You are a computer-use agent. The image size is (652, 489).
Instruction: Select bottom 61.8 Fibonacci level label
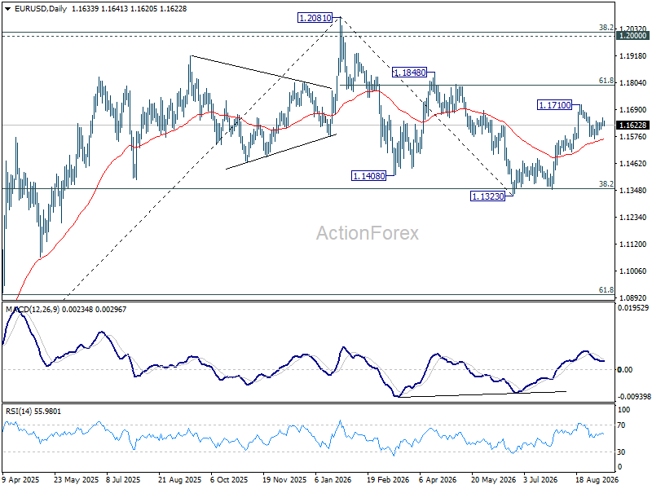(x=606, y=290)
